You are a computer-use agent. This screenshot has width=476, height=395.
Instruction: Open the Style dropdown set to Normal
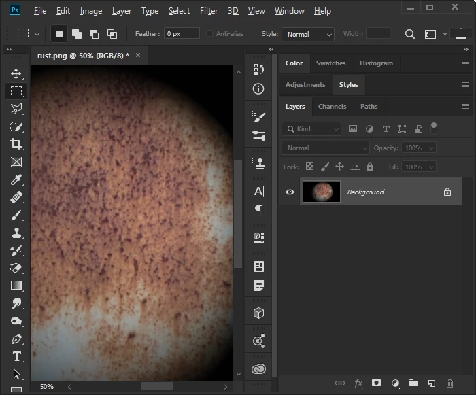coord(308,34)
